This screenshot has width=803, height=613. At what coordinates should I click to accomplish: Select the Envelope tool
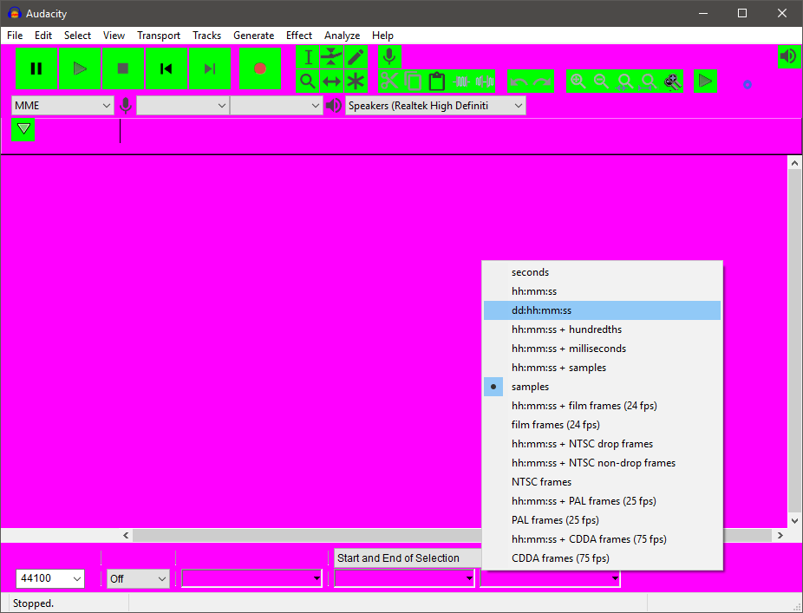[331, 57]
